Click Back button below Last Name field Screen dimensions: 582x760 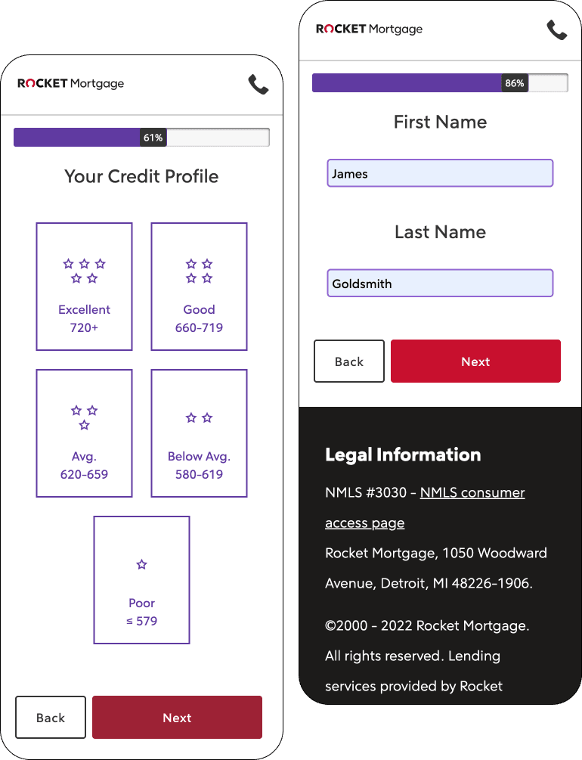[349, 361]
